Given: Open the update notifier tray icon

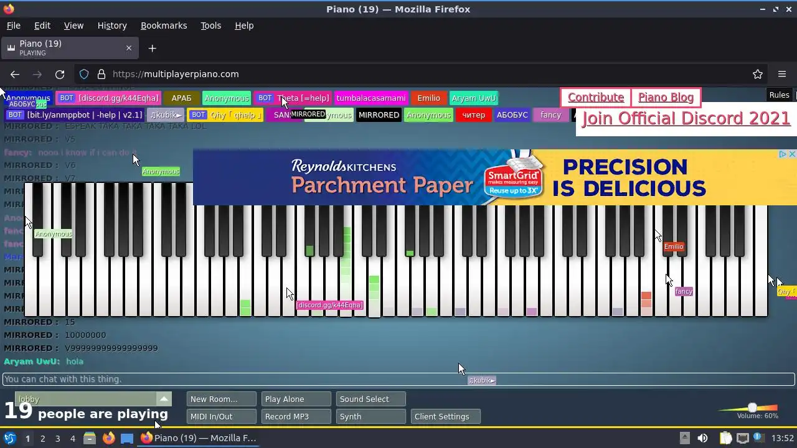Looking at the screenshot, I should [760, 438].
